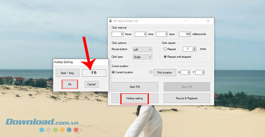
Task: Click the 'OP Auto Clicker 3.0' title text
Action: tap(125, 21)
